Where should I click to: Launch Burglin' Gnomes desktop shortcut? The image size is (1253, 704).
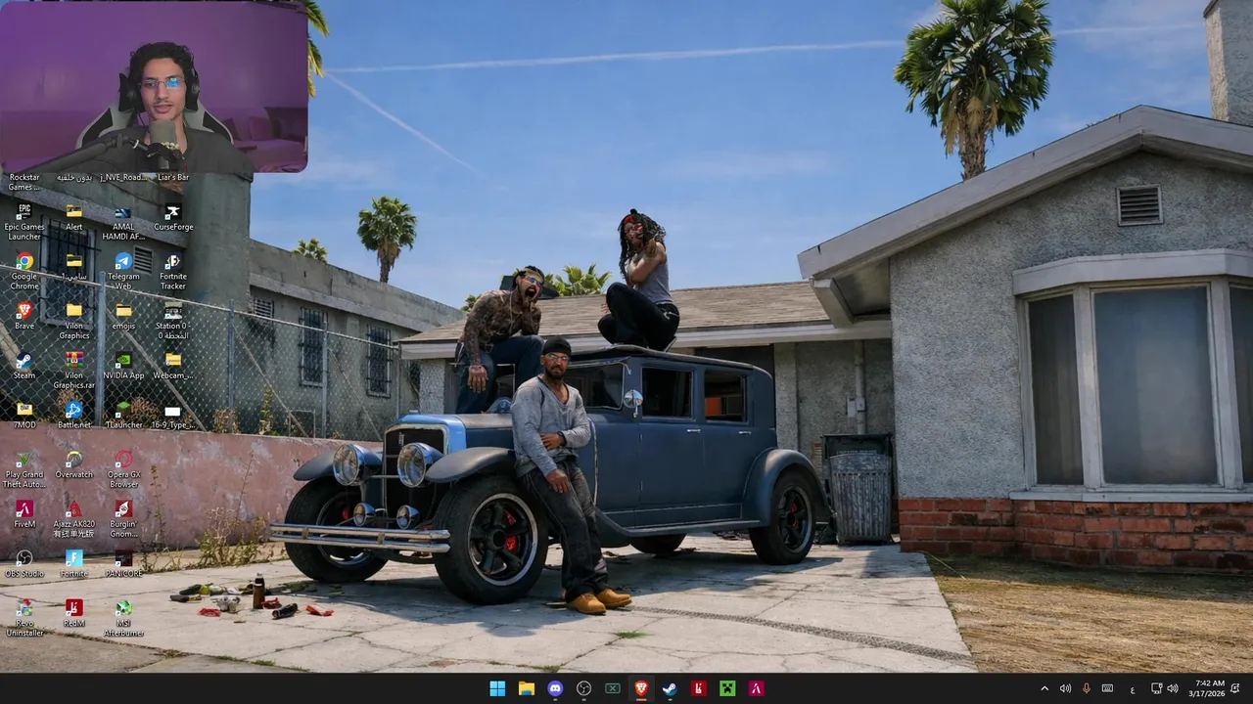[x=123, y=518]
